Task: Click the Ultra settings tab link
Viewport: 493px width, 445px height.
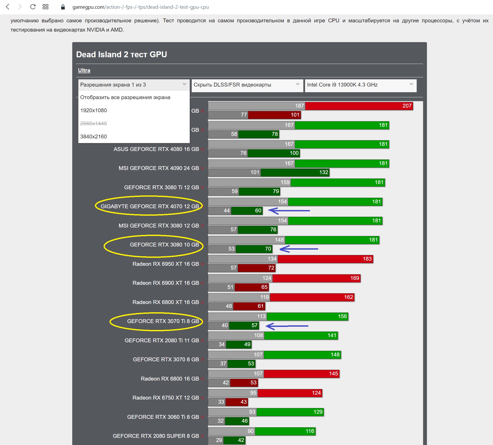Action: coord(84,70)
